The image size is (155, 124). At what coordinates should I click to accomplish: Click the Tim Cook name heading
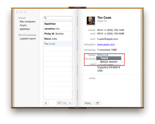(x=104, y=18)
